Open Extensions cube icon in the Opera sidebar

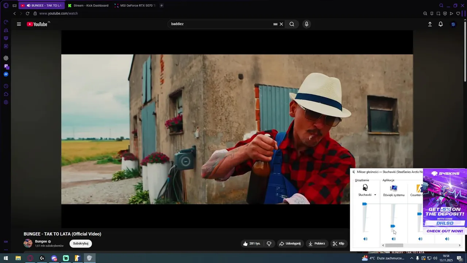6,94
